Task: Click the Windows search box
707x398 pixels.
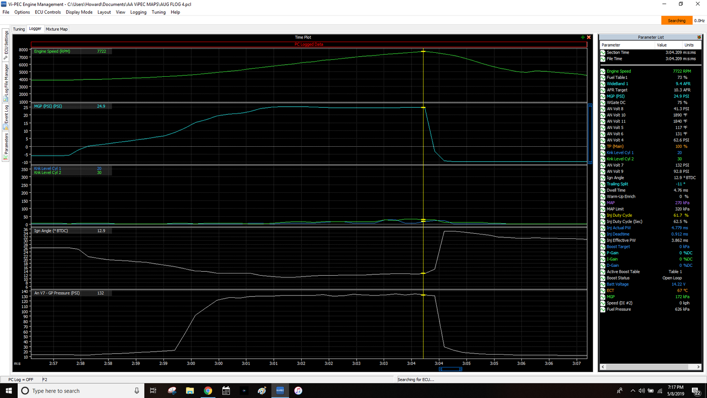Action: pos(81,390)
